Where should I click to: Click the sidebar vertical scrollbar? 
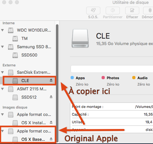[x=57, y=83]
